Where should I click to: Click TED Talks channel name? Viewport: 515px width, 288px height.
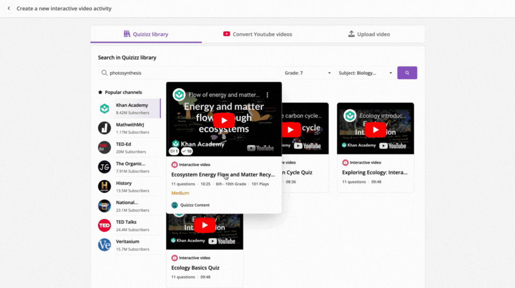point(126,222)
